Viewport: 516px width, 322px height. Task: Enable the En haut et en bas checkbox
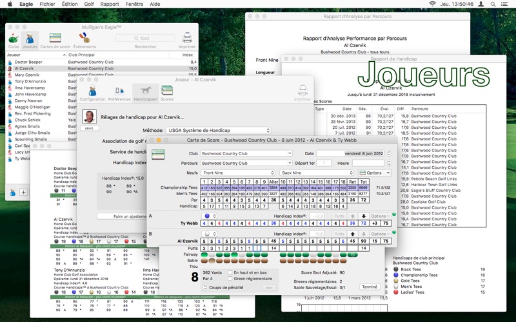pyautogui.click(x=230, y=272)
